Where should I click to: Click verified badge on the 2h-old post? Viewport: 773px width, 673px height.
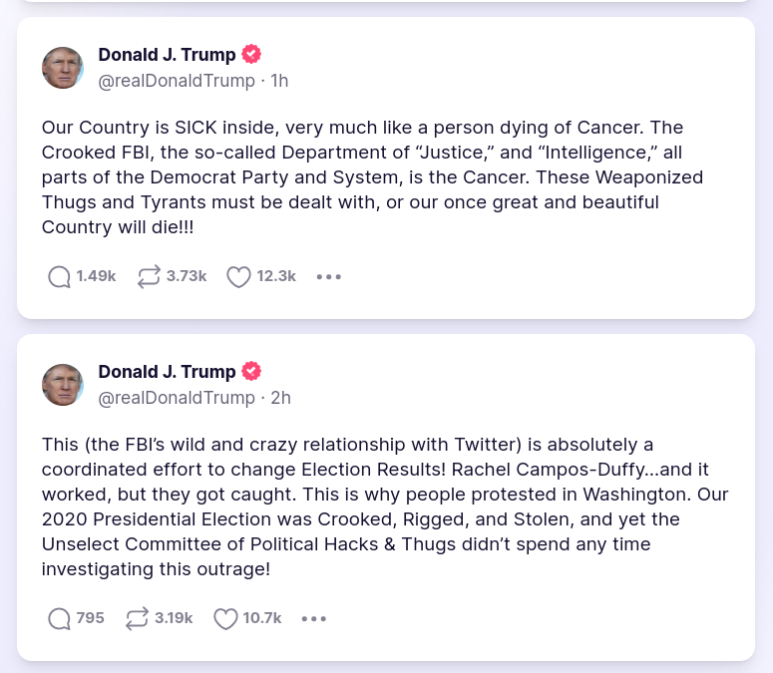[x=252, y=371]
